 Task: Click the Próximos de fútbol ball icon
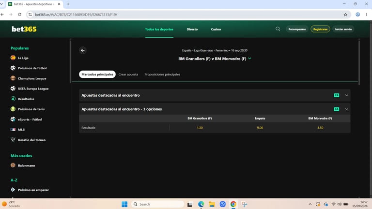[13, 68]
